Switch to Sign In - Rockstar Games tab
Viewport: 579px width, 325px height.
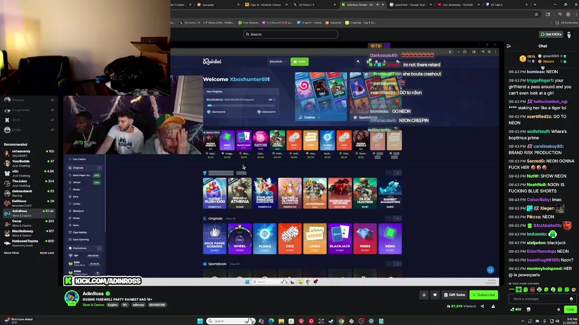(266, 5)
